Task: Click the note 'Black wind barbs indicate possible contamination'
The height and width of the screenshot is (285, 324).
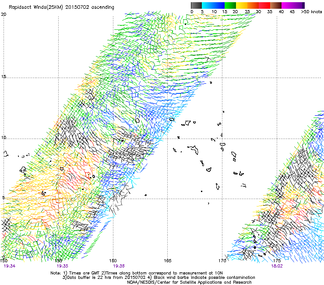Action: coord(204,278)
